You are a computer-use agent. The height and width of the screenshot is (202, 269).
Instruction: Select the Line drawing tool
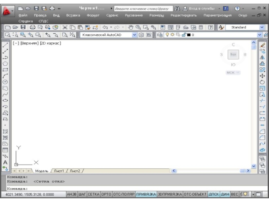pyautogui.click(x=5, y=45)
